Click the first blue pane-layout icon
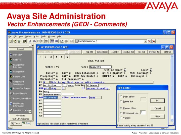Viewport: 181px width, 135px height. pos(52,41)
